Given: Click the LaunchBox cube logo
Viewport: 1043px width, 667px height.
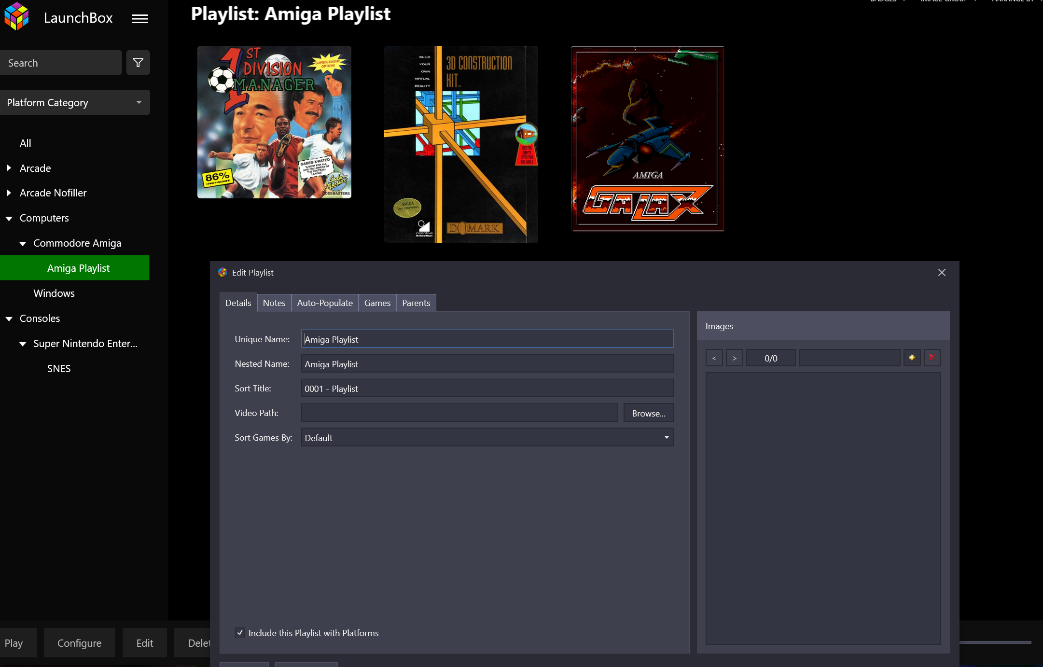Looking at the screenshot, I should pos(16,16).
